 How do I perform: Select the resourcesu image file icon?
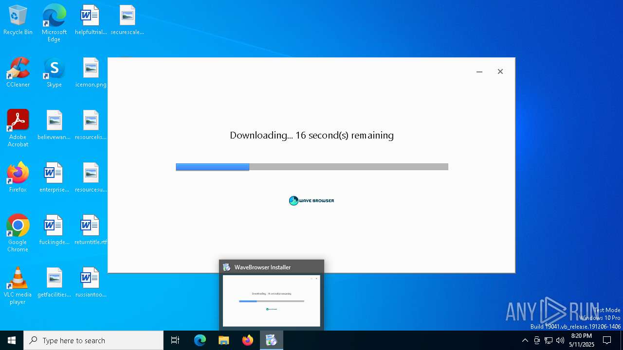pos(91,178)
